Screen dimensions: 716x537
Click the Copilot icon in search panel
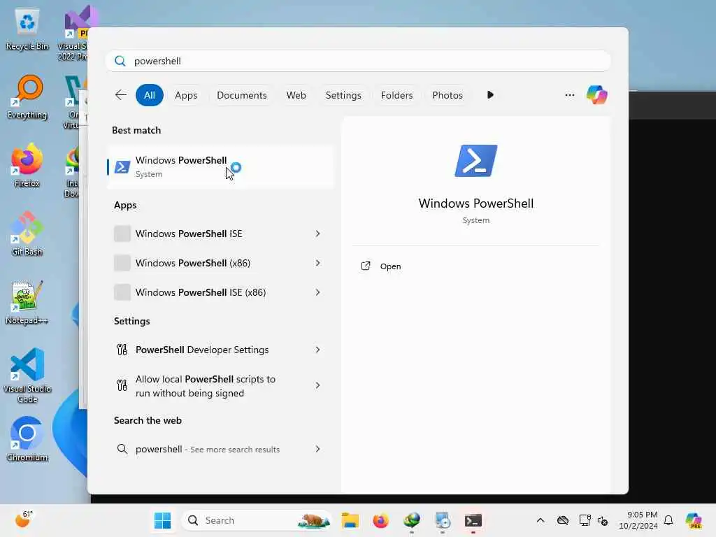597,95
